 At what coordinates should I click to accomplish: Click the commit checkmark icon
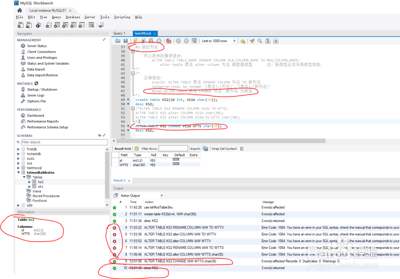pyautogui.click(x=178, y=41)
